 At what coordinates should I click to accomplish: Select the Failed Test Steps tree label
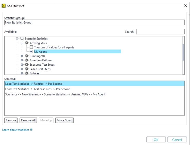tap(40, 69)
